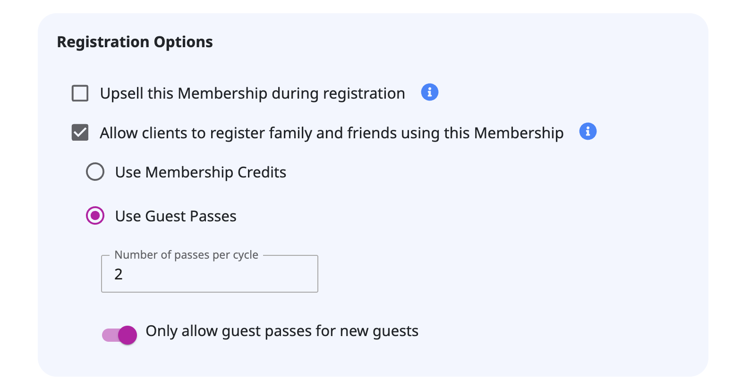Image resolution: width=733 pixels, height=388 pixels.
Task: Click the "Use Guest Passes" label text
Action: tap(175, 216)
